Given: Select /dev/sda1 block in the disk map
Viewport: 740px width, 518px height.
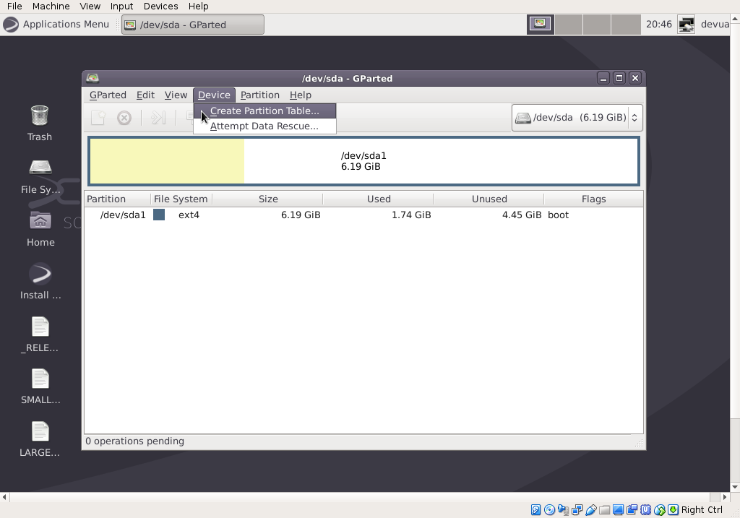Looking at the screenshot, I should [364, 161].
